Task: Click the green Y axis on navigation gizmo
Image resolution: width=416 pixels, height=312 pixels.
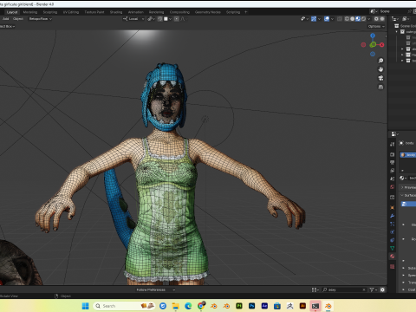Action: point(373,45)
